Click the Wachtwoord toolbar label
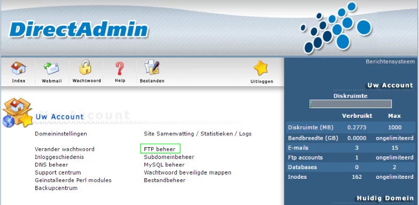 click(87, 80)
